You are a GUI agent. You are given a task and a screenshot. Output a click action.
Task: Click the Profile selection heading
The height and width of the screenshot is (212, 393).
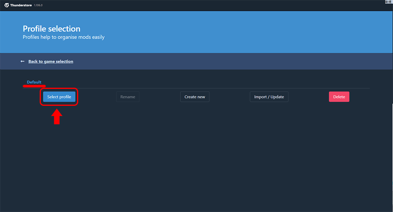(x=51, y=29)
